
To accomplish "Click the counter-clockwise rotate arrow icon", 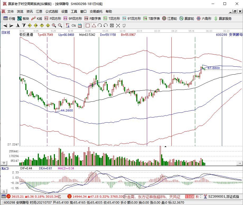I will coord(106,25).
